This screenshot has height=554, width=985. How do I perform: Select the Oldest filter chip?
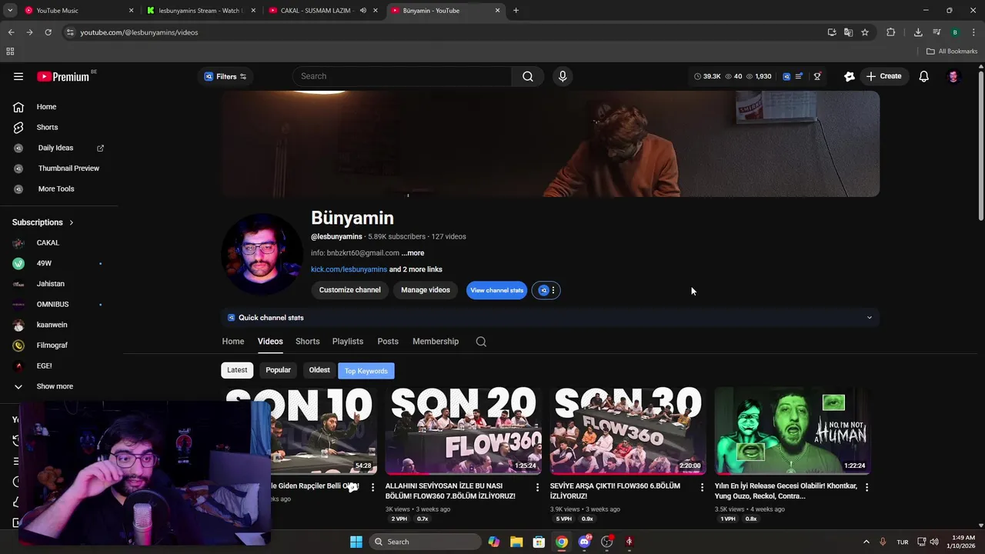(x=319, y=370)
